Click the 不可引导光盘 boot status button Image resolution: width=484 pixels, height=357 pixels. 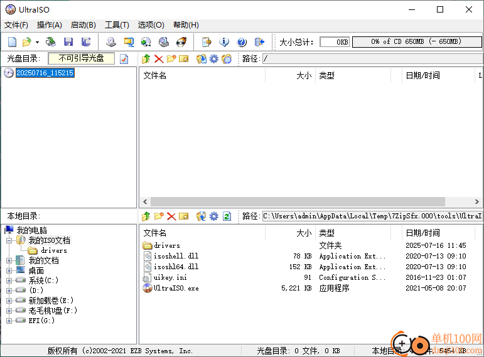tap(81, 58)
